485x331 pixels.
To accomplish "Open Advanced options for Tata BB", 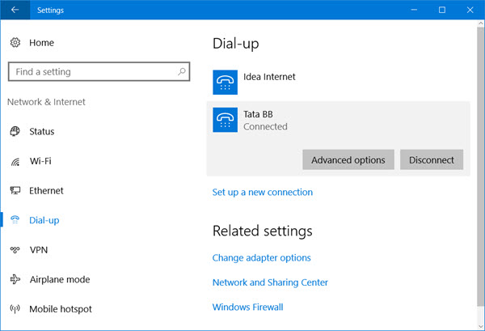I will tap(348, 159).
